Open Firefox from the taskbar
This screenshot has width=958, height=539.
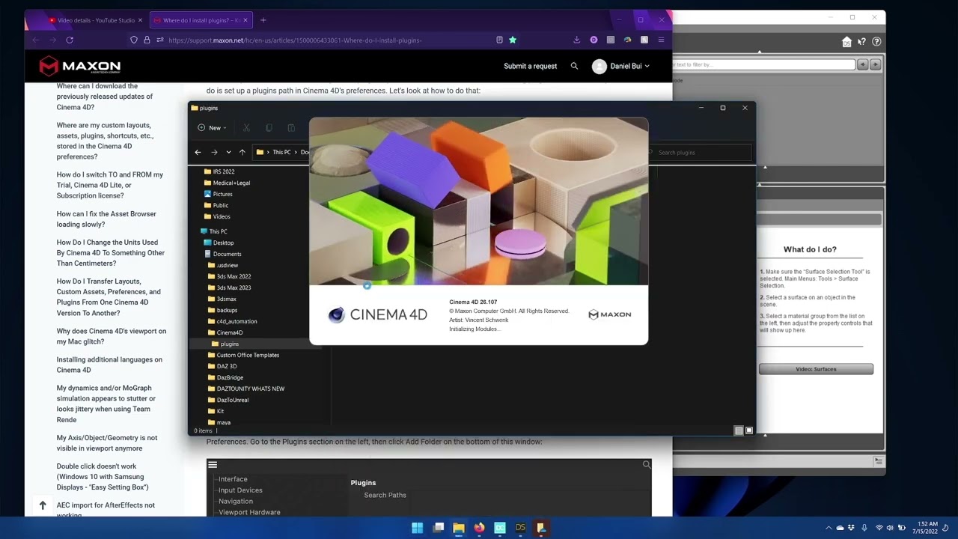(479, 528)
